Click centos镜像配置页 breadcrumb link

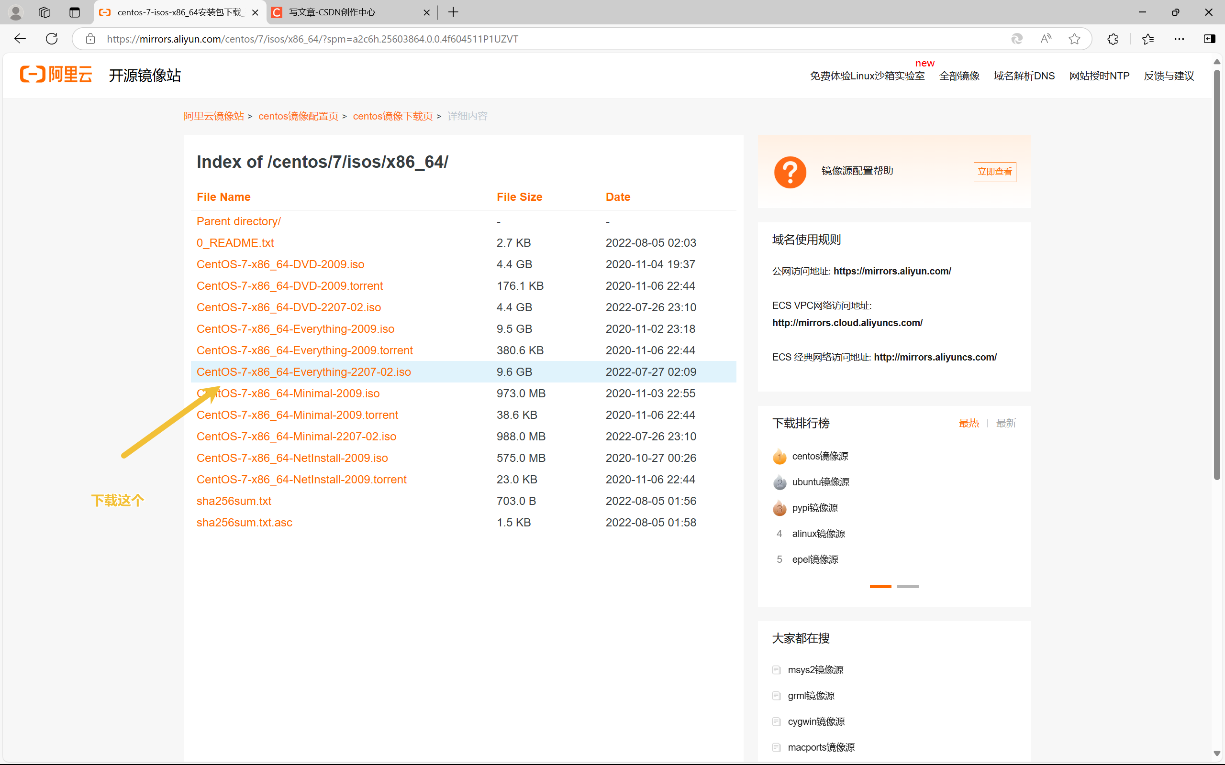[298, 116]
